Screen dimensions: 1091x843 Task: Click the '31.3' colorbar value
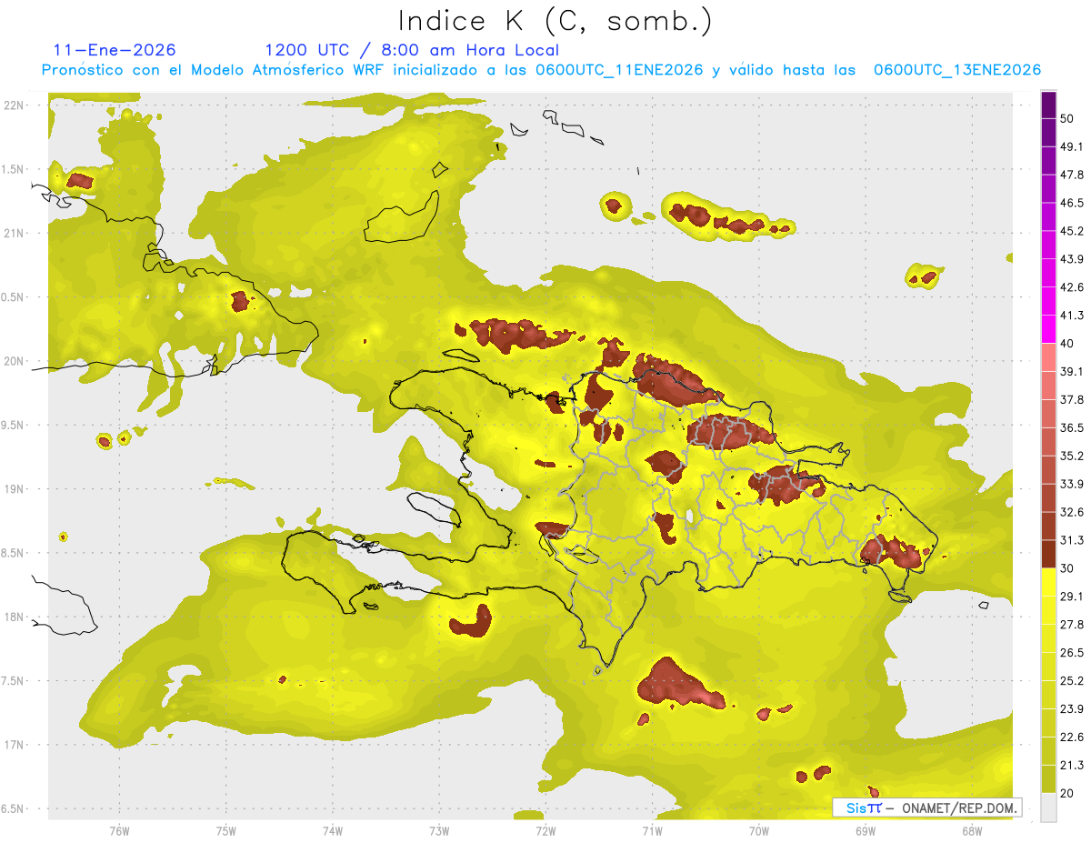coord(1072,540)
